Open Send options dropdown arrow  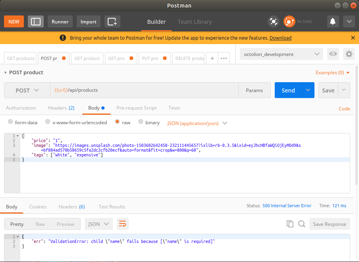click(308, 90)
